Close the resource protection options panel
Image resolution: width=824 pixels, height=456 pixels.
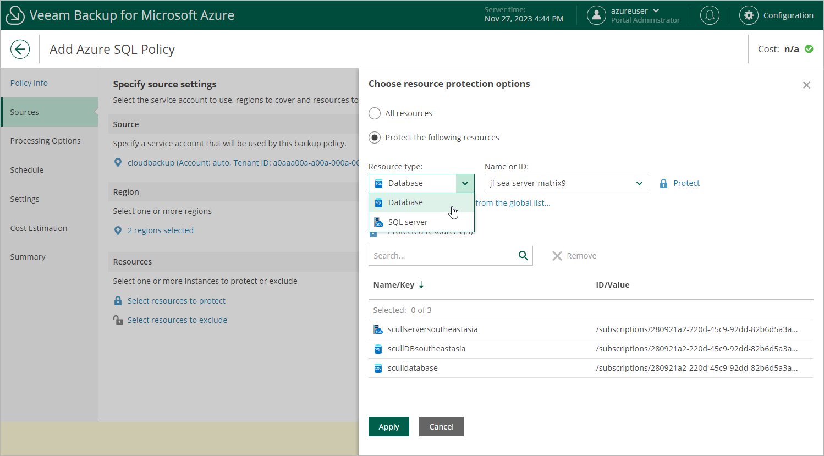pos(806,85)
